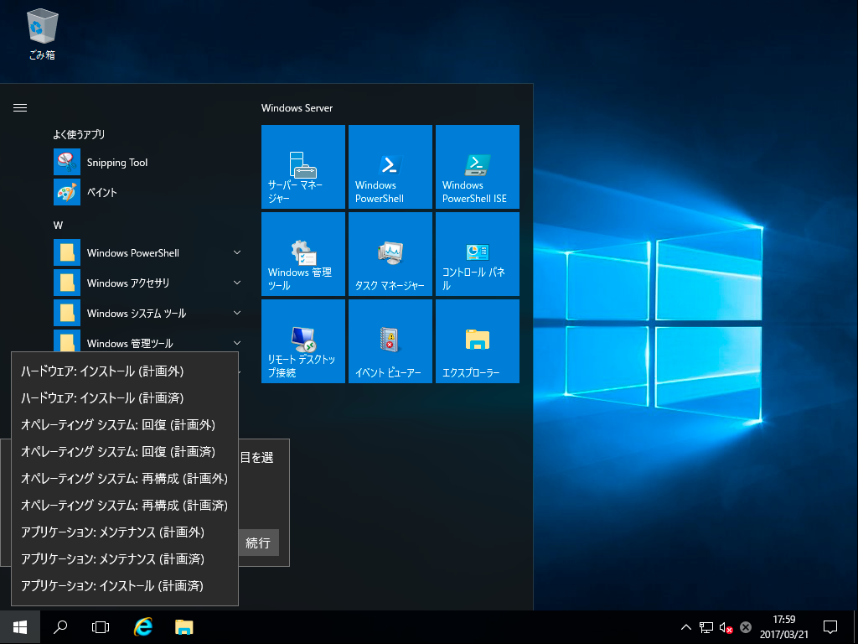
Task: Launch the Windows PowerShell tile
Action: (x=390, y=167)
